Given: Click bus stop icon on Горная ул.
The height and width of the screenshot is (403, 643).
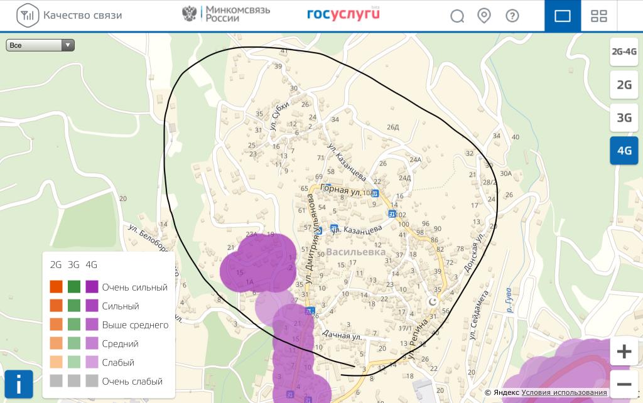Looking at the screenshot, I should coord(374,193).
